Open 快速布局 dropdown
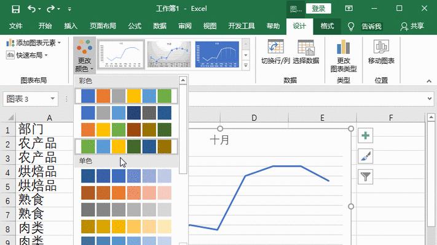Image resolution: width=437 pixels, height=245 pixels. [27, 55]
